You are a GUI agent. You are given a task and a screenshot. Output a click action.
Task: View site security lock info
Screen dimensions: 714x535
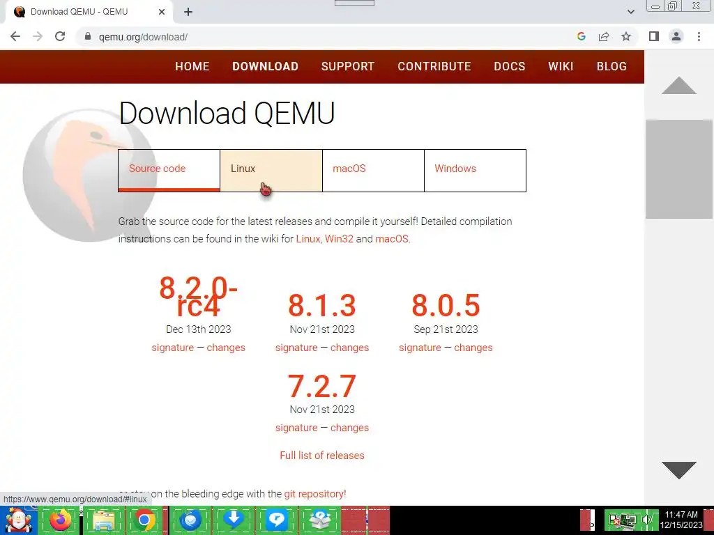click(88, 36)
